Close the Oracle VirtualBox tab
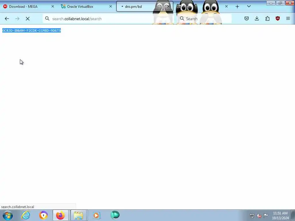This screenshot has width=295, height=221. [111, 7]
